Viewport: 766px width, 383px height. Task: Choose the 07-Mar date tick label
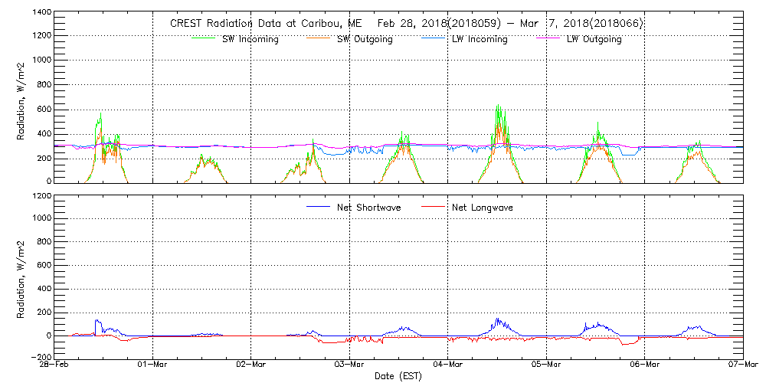[742, 365]
